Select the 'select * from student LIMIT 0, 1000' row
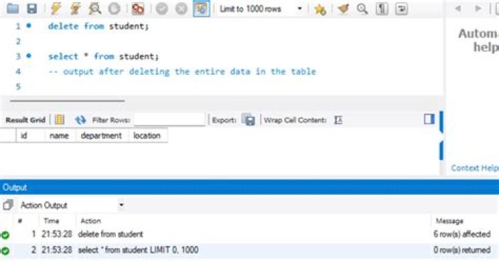Screen dimensions: 499x262 [x=249, y=250]
